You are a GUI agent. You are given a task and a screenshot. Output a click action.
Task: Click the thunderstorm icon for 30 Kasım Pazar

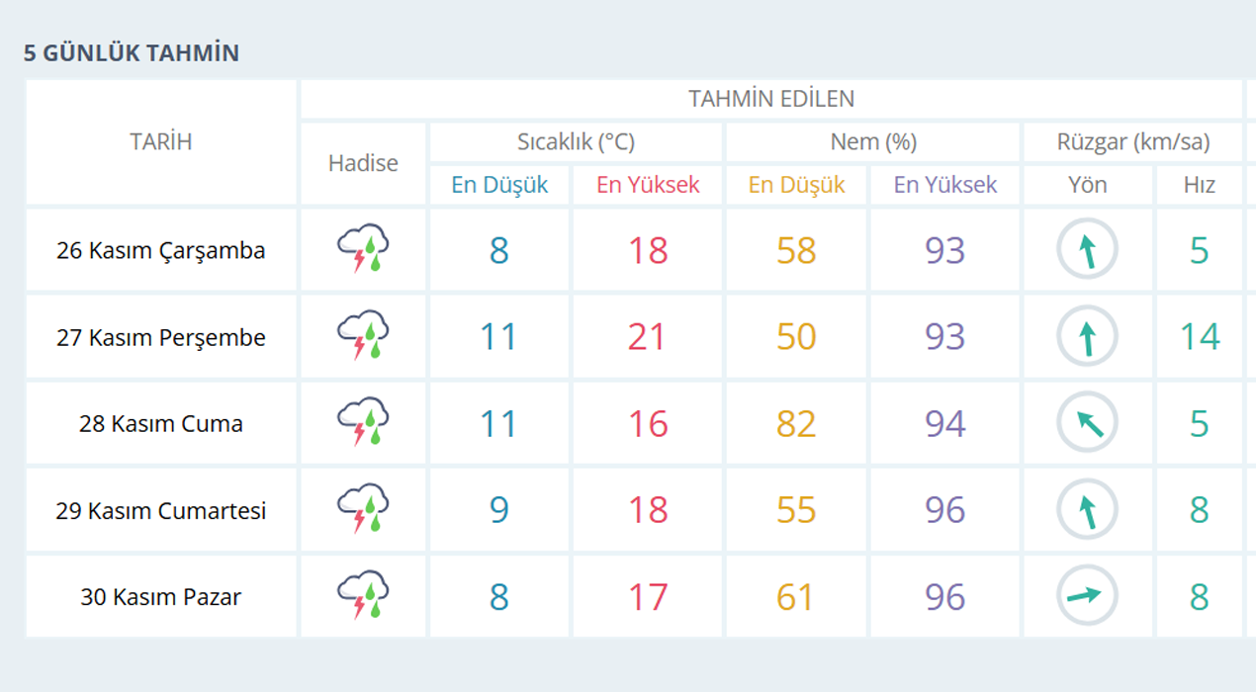363,596
